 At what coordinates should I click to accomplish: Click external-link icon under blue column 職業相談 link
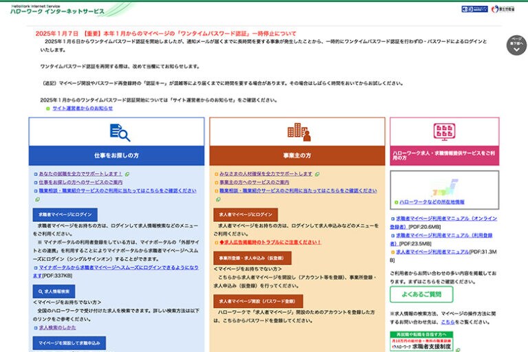coord(37,199)
